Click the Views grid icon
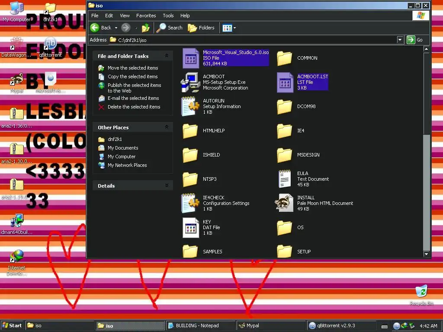This screenshot has height=332, width=443. point(227,28)
